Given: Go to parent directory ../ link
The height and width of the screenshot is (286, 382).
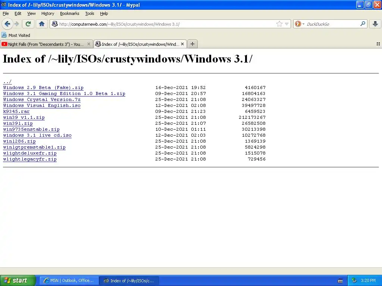Looking at the screenshot, I should 7,82.
